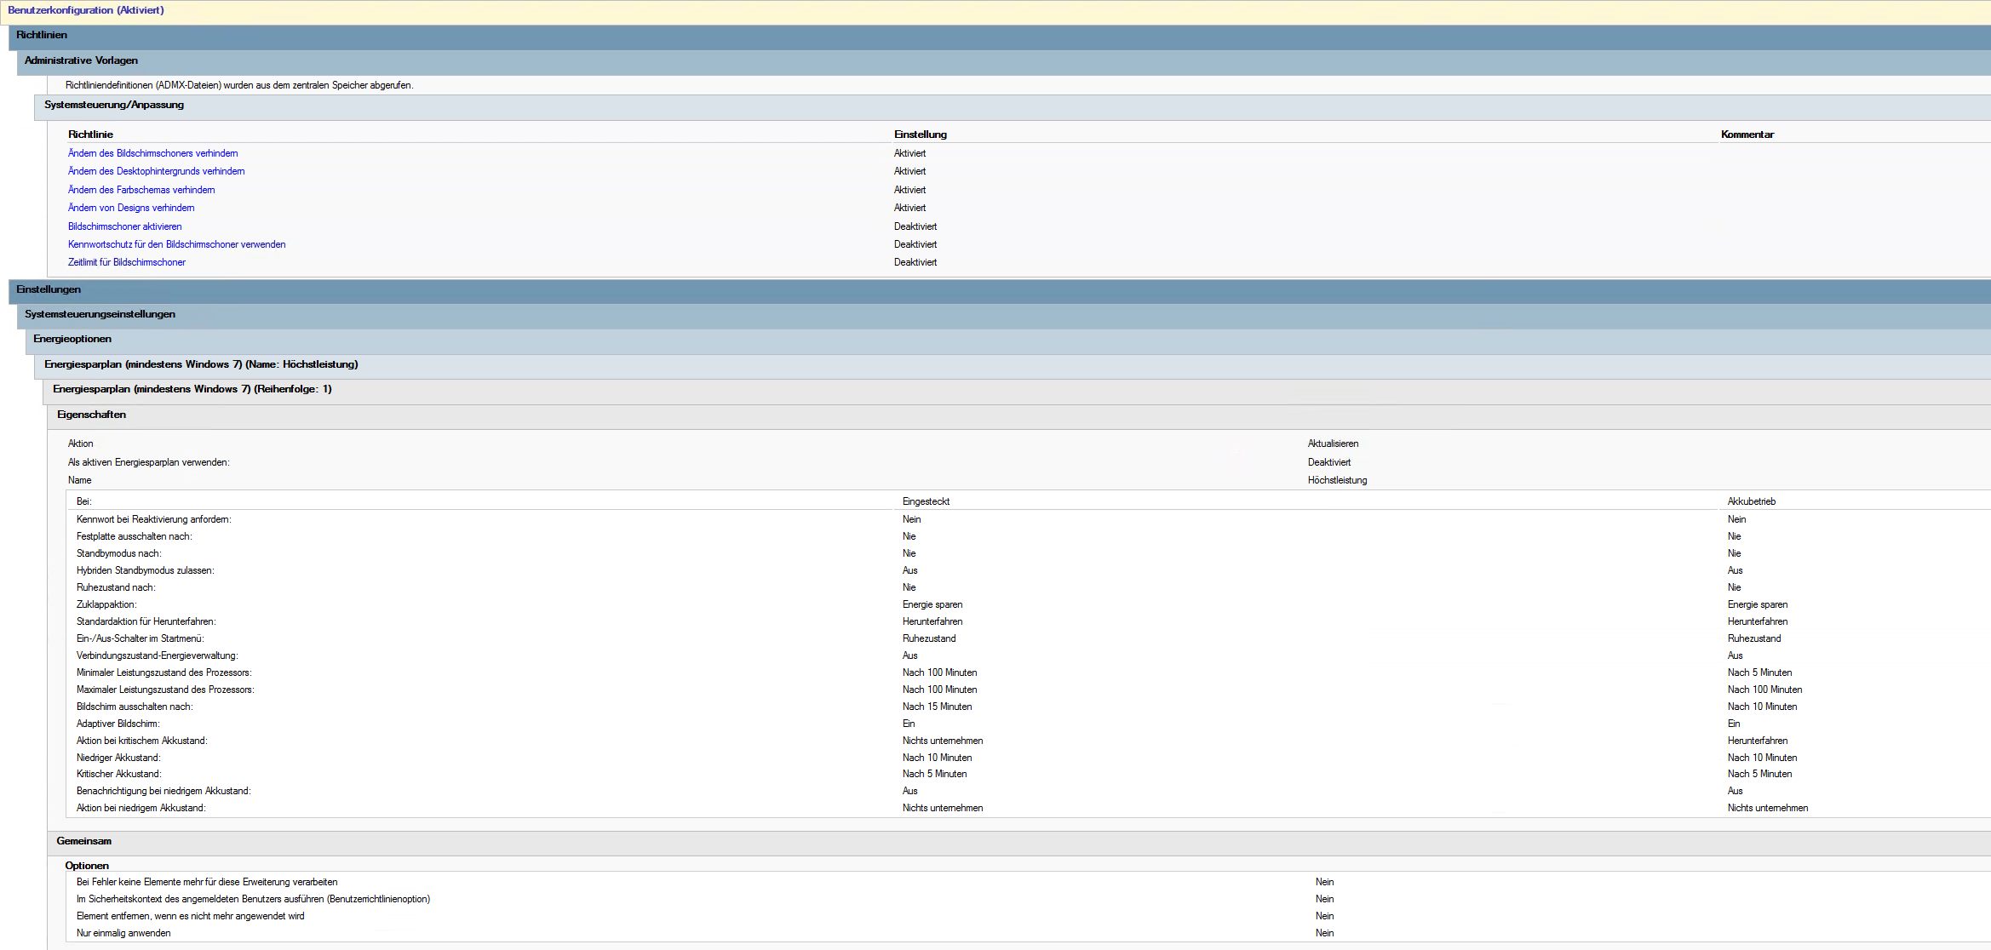Select 'Festplatte ausschalten nach:' row label
Image resolution: width=1991 pixels, height=950 pixels.
(135, 536)
